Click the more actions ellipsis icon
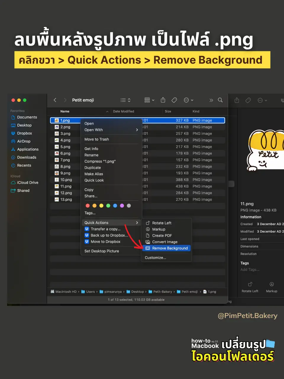The image size is (284, 379). pos(187,100)
